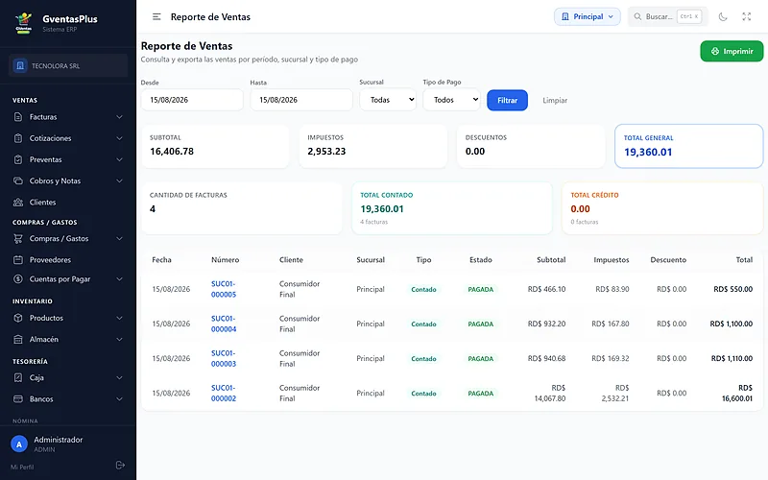Viewport: 768px width, 480px height.
Task: Expand the Facturas submenu
Action: coord(67,117)
